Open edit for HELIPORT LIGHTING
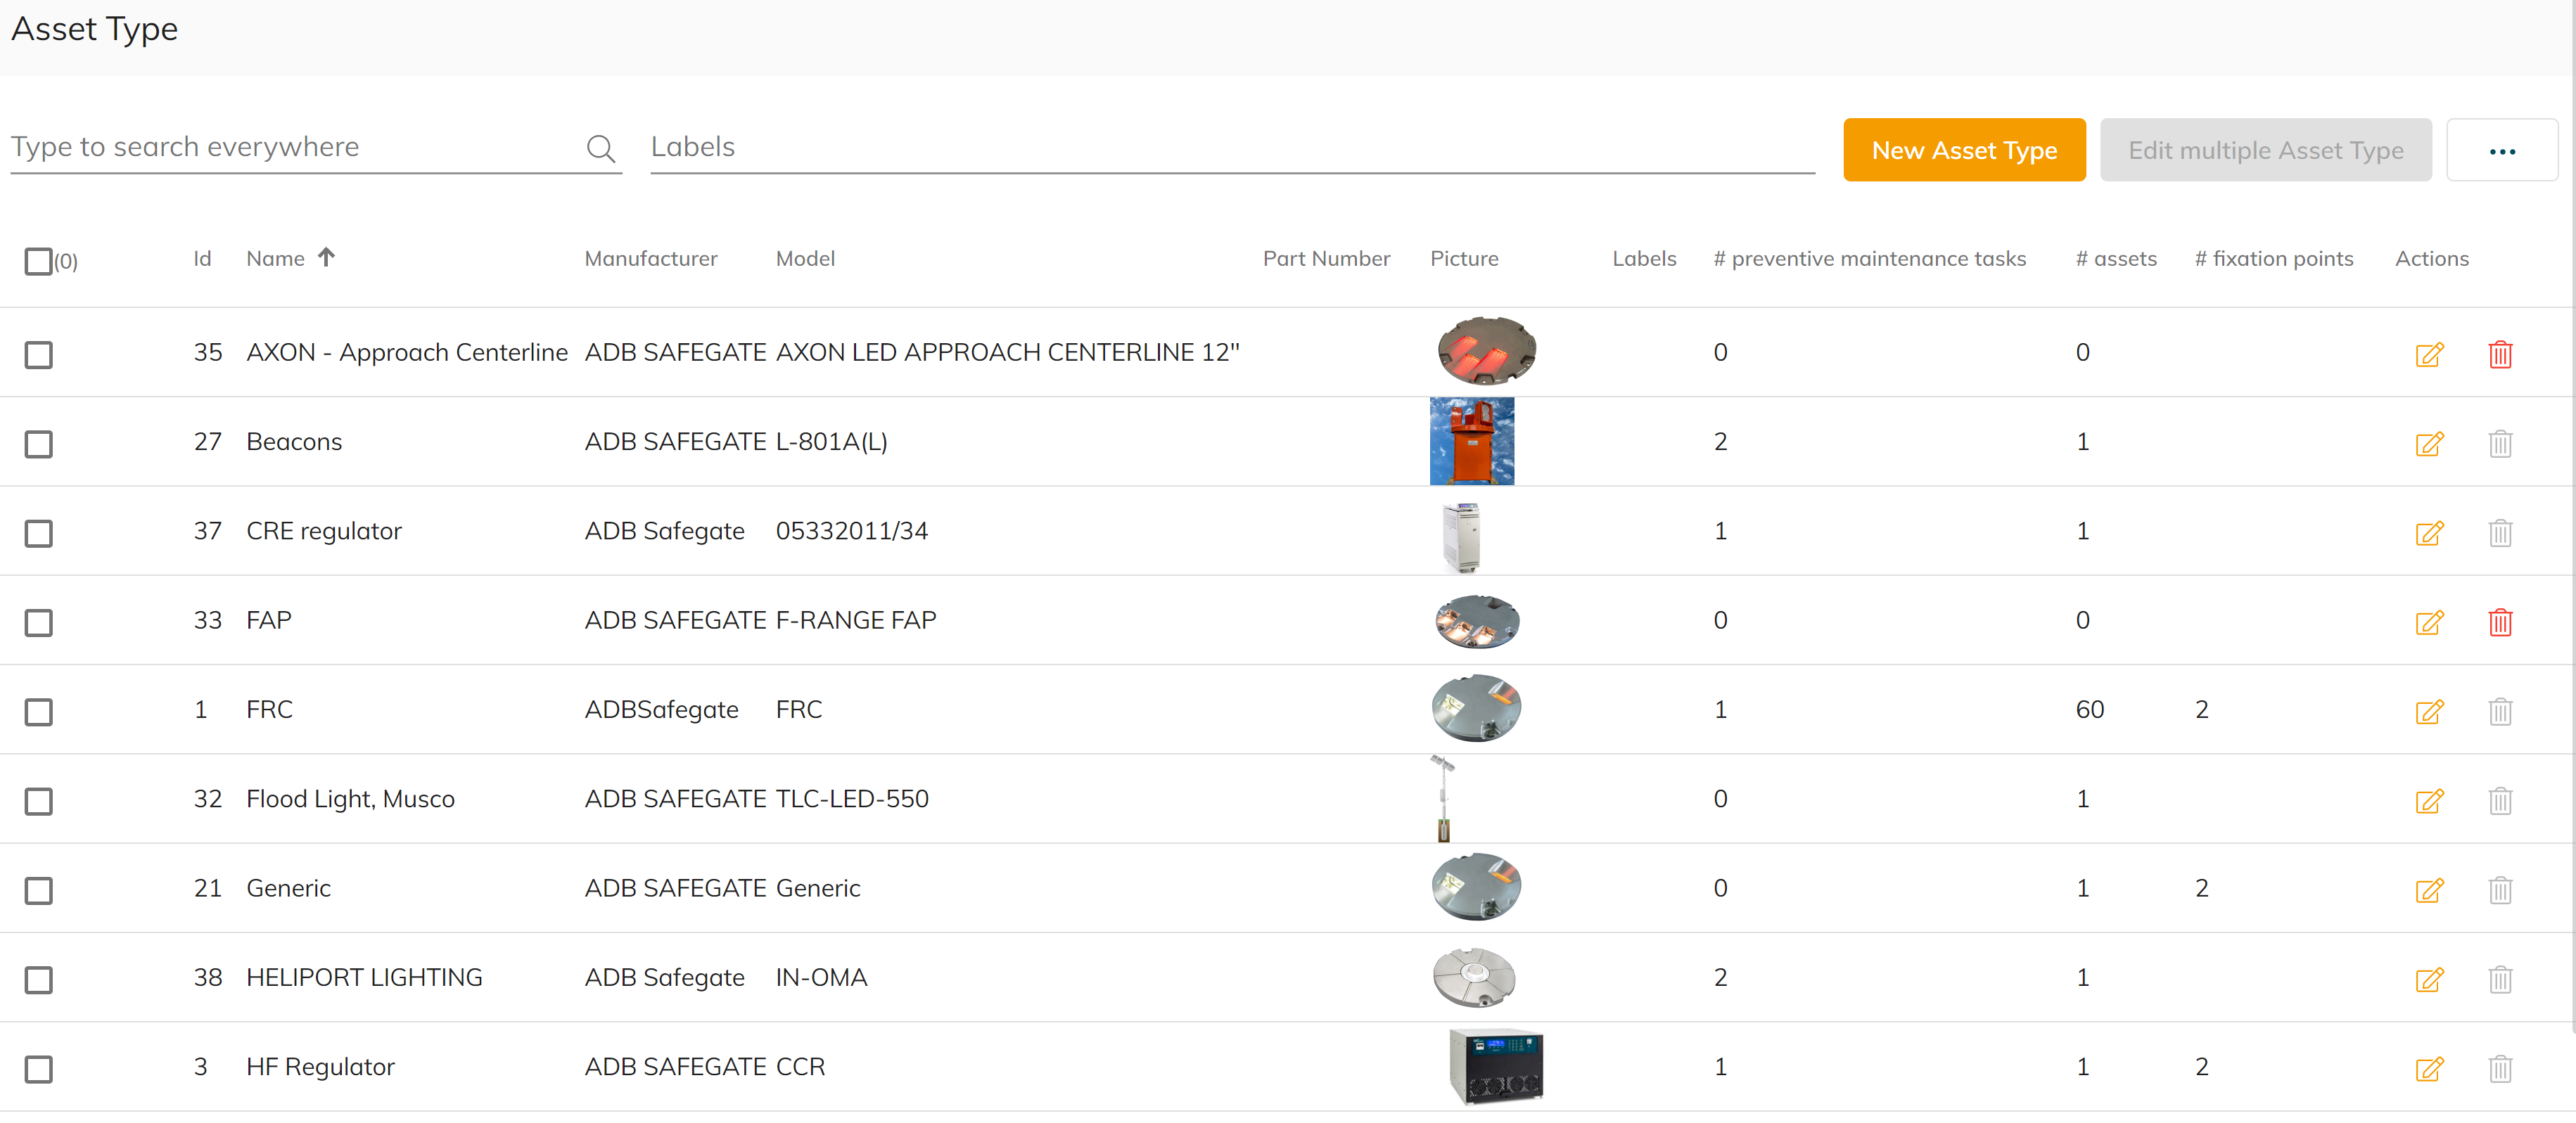The height and width of the screenshot is (1123, 2576). [2428, 979]
